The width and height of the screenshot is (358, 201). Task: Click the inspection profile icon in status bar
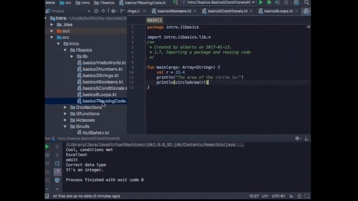tap(299, 196)
